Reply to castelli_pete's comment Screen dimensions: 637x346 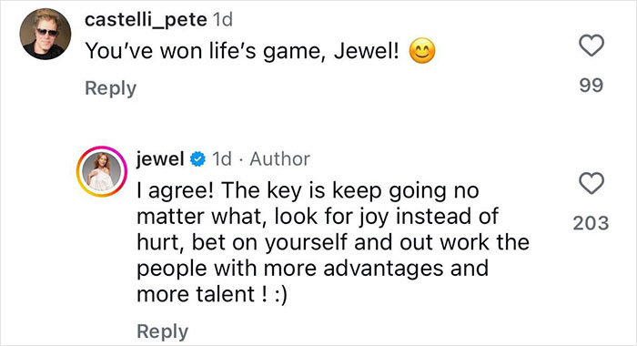(x=110, y=88)
